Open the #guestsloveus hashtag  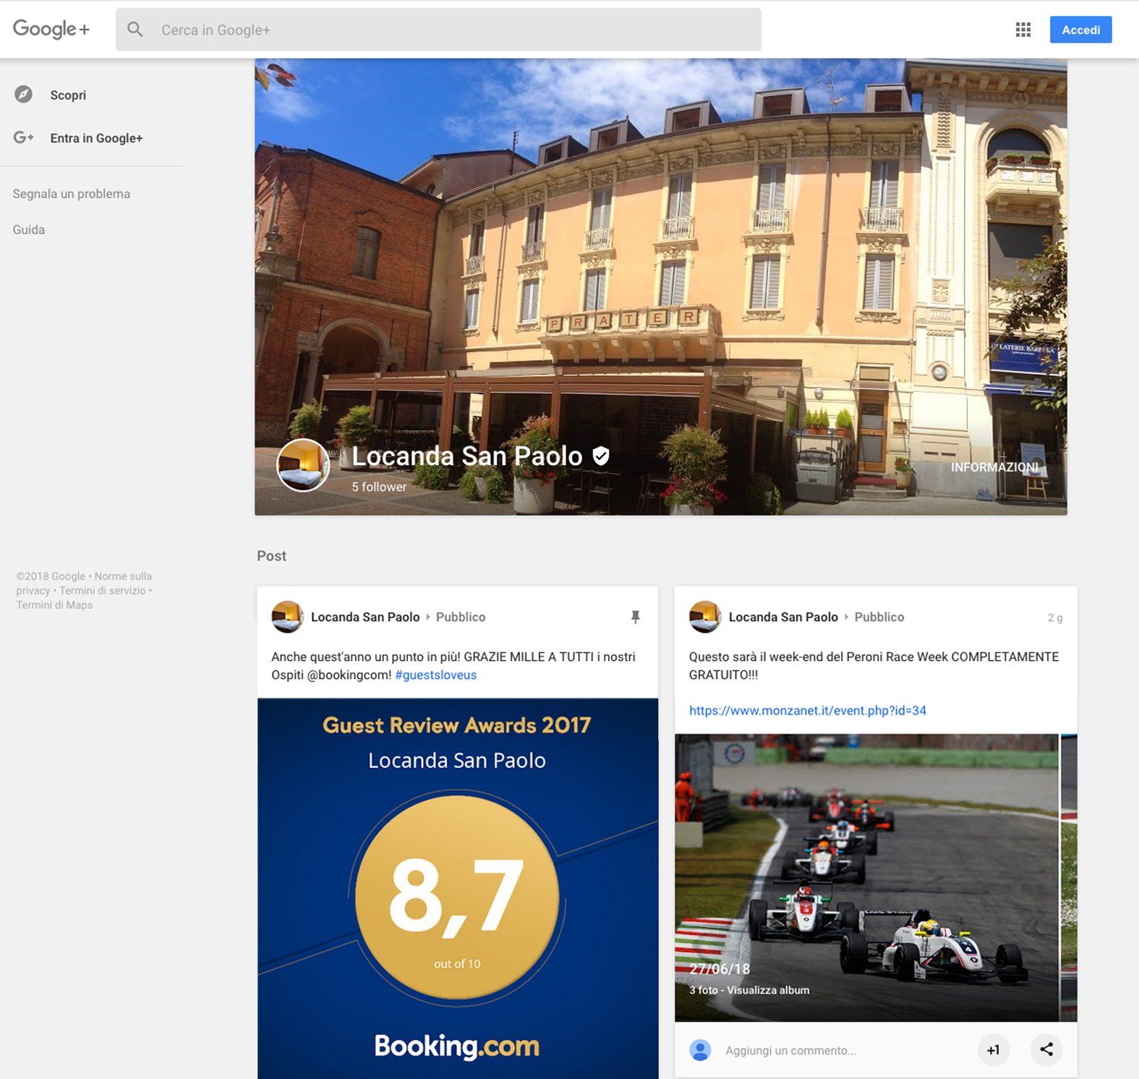coord(435,675)
